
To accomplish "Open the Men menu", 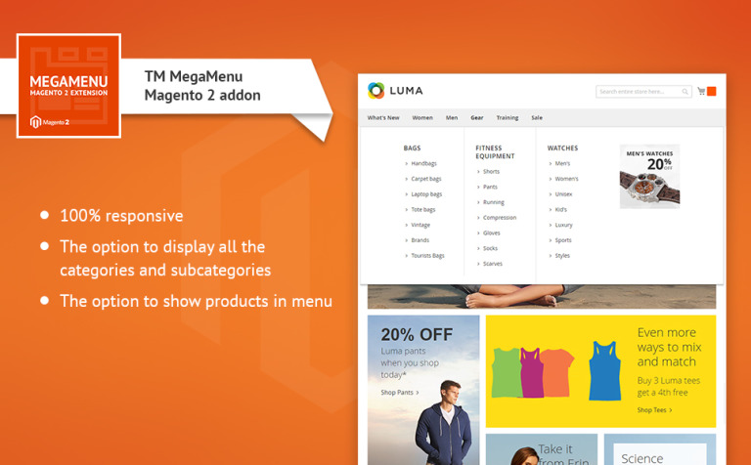I will (452, 117).
